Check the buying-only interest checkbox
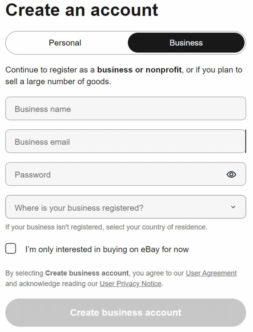This screenshot has width=253, height=332. click(x=11, y=249)
